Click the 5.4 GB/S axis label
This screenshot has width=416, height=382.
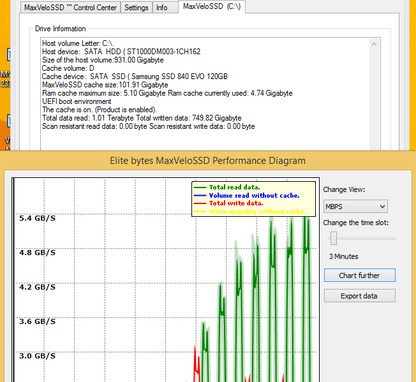click(x=38, y=218)
